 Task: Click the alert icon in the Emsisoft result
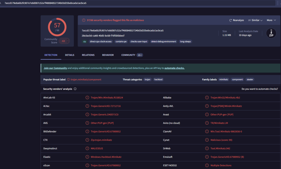click(x=207, y=157)
